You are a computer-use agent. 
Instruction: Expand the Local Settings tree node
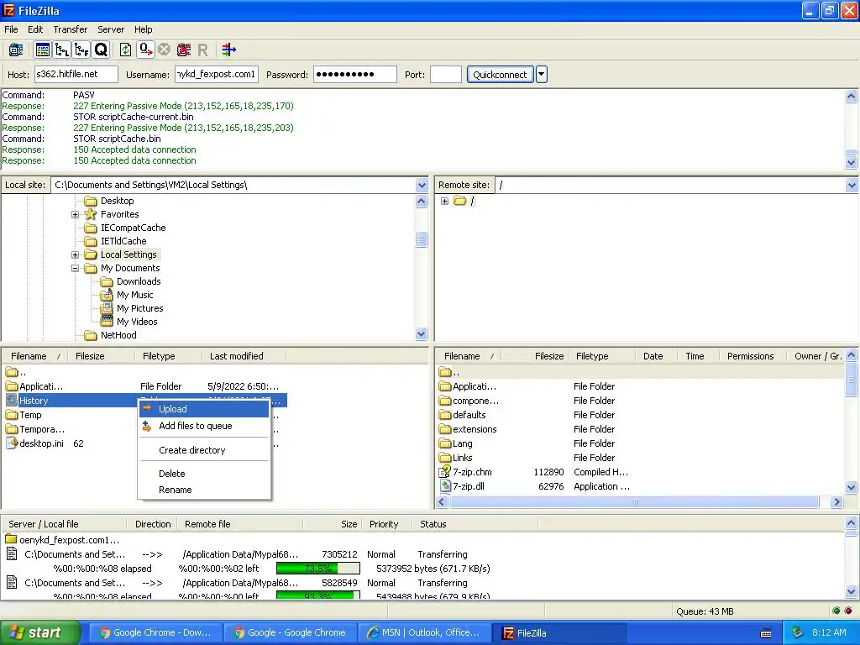pos(75,254)
